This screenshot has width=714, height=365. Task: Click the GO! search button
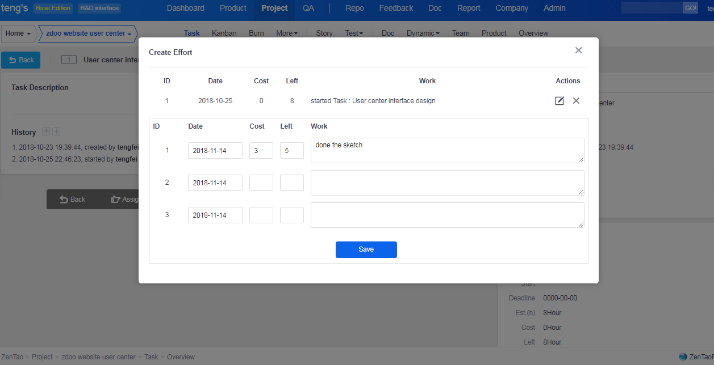tap(690, 8)
